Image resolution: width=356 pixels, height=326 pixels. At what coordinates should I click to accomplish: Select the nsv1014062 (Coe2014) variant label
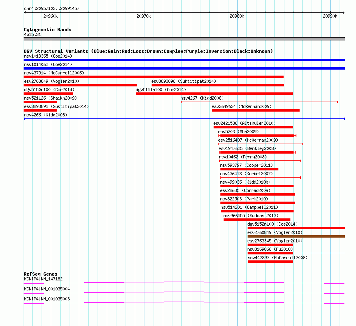click(48, 64)
